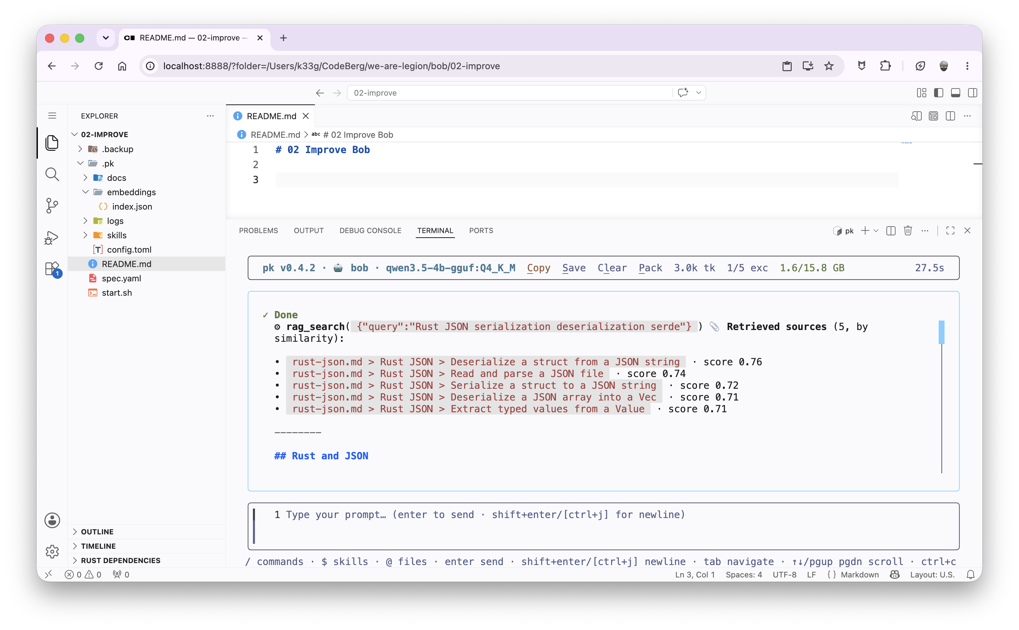Click Ln 3, Col 1 in status bar
1019x630 pixels.
click(695, 575)
